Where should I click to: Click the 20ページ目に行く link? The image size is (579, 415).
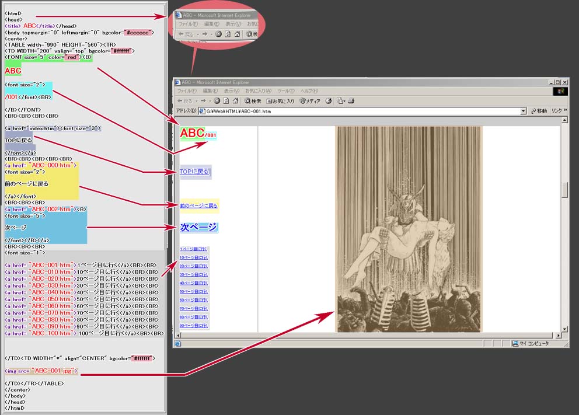(194, 266)
